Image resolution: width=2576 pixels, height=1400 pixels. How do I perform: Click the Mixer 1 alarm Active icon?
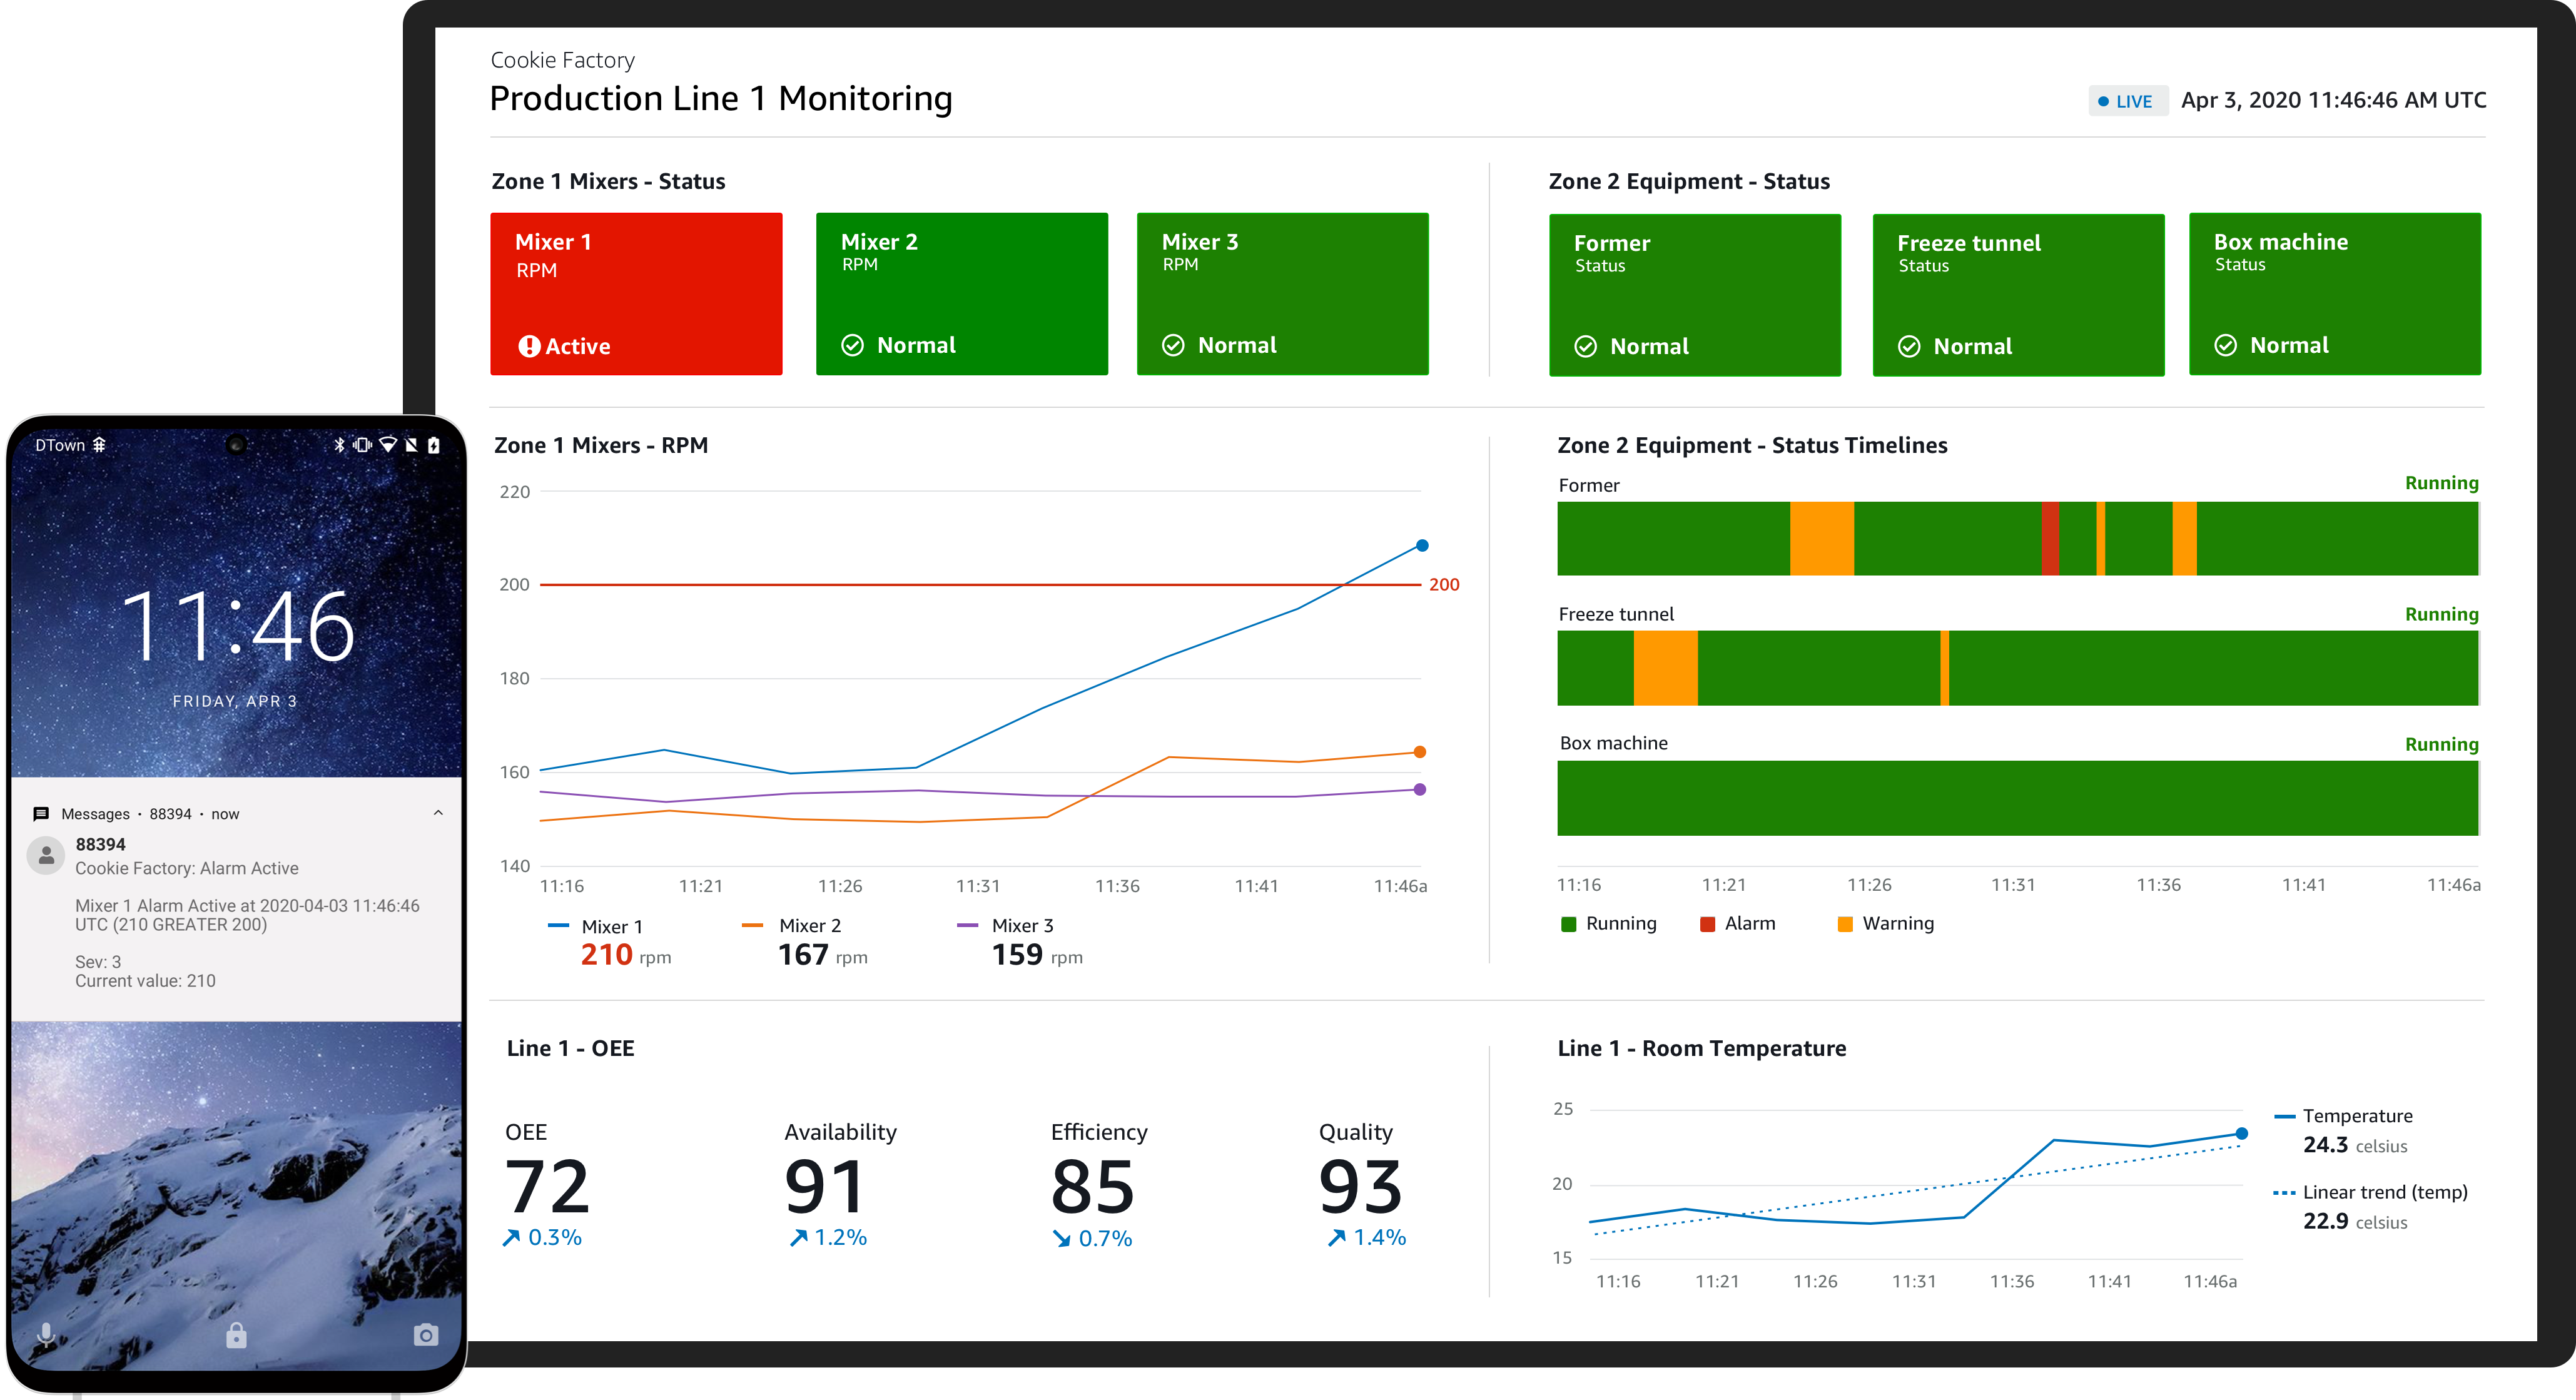click(x=529, y=346)
